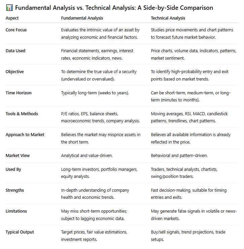The width and height of the screenshot is (244, 249).
Task: Click the 'Core Focus' row label
Action: [x=16, y=30]
